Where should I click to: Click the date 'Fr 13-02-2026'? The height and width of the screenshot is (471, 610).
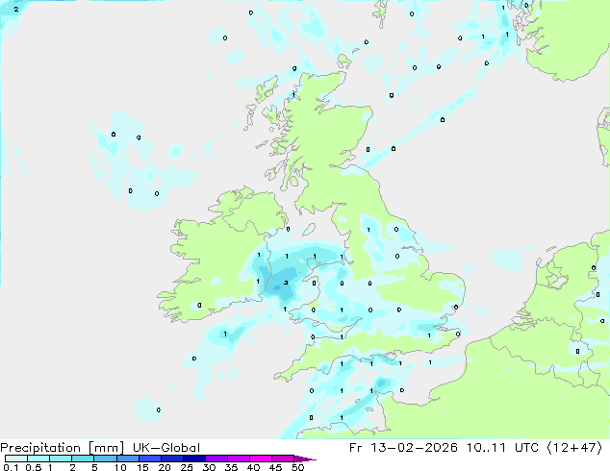coord(403,448)
